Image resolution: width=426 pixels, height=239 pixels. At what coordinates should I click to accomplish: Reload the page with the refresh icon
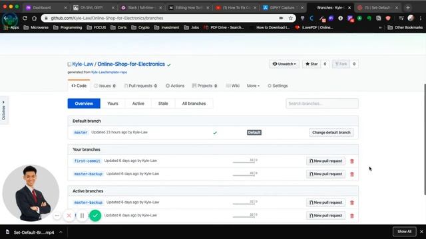[x=25, y=18]
